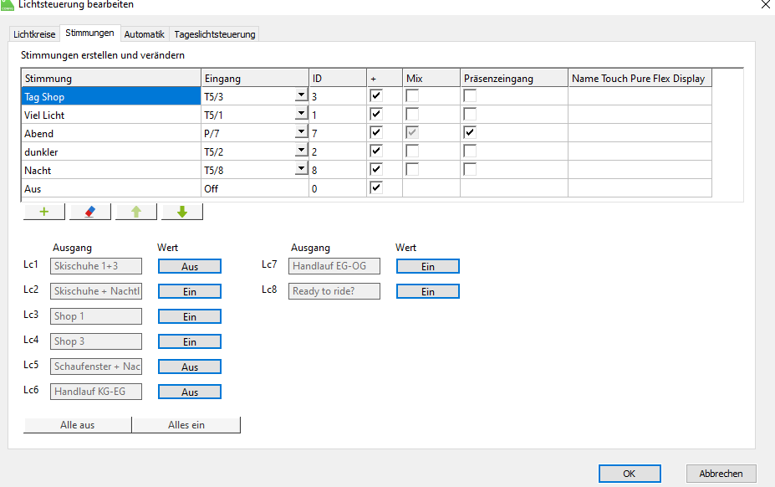Screen dimensions: 775x487
Task: Enable Mix checkbox for Tag Shop row
Action: pos(413,96)
